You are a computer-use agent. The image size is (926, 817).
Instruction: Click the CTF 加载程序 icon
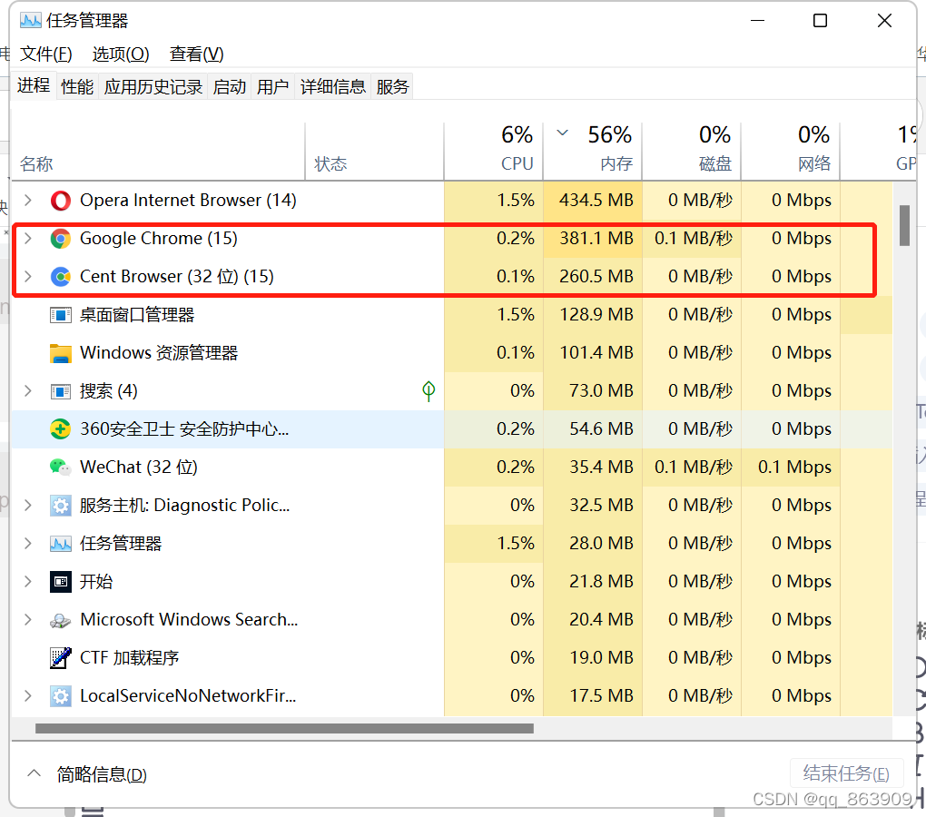tap(60, 657)
